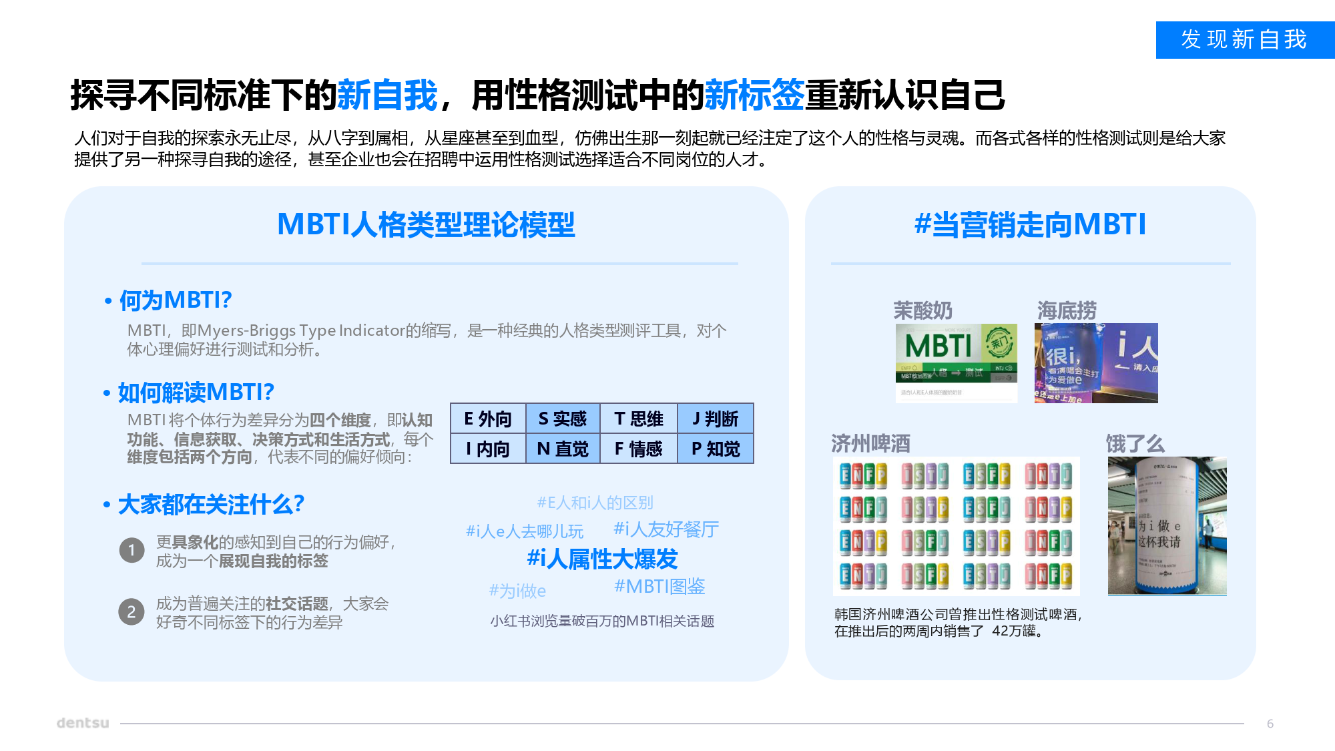Click the dentsu logo in footer

pyautogui.click(x=83, y=723)
